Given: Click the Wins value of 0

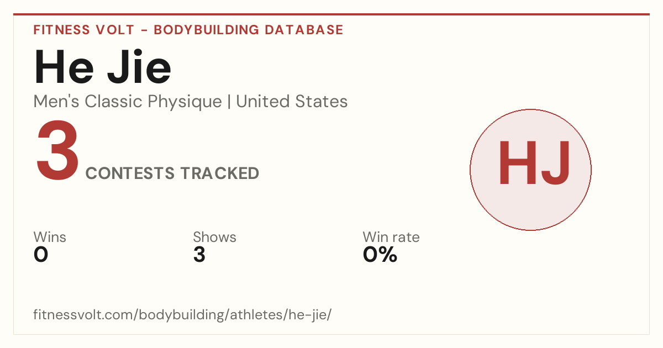Looking at the screenshot, I should (41, 255).
